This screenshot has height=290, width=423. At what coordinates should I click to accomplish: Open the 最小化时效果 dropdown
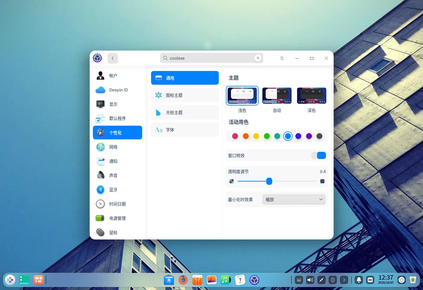point(294,199)
